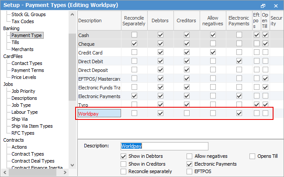Select Price Levels tree item
The height and width of the screenshot is (177, 284).
coord(24,77)
